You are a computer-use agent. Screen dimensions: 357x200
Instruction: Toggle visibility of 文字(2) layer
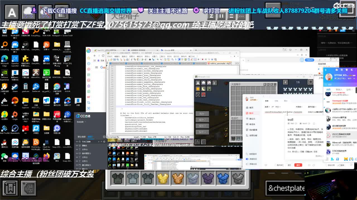pos(77,157)
